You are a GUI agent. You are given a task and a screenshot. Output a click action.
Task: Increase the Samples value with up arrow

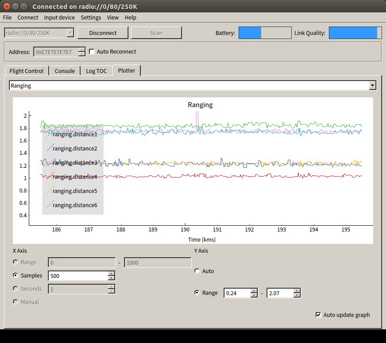112,273
